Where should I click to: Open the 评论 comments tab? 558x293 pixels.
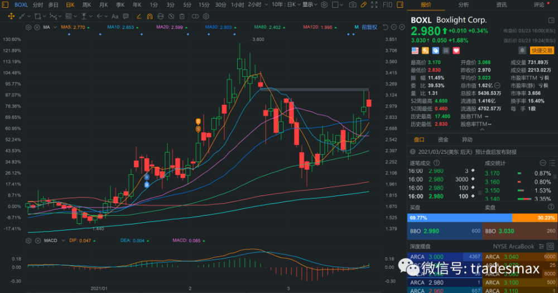point(539,4)
